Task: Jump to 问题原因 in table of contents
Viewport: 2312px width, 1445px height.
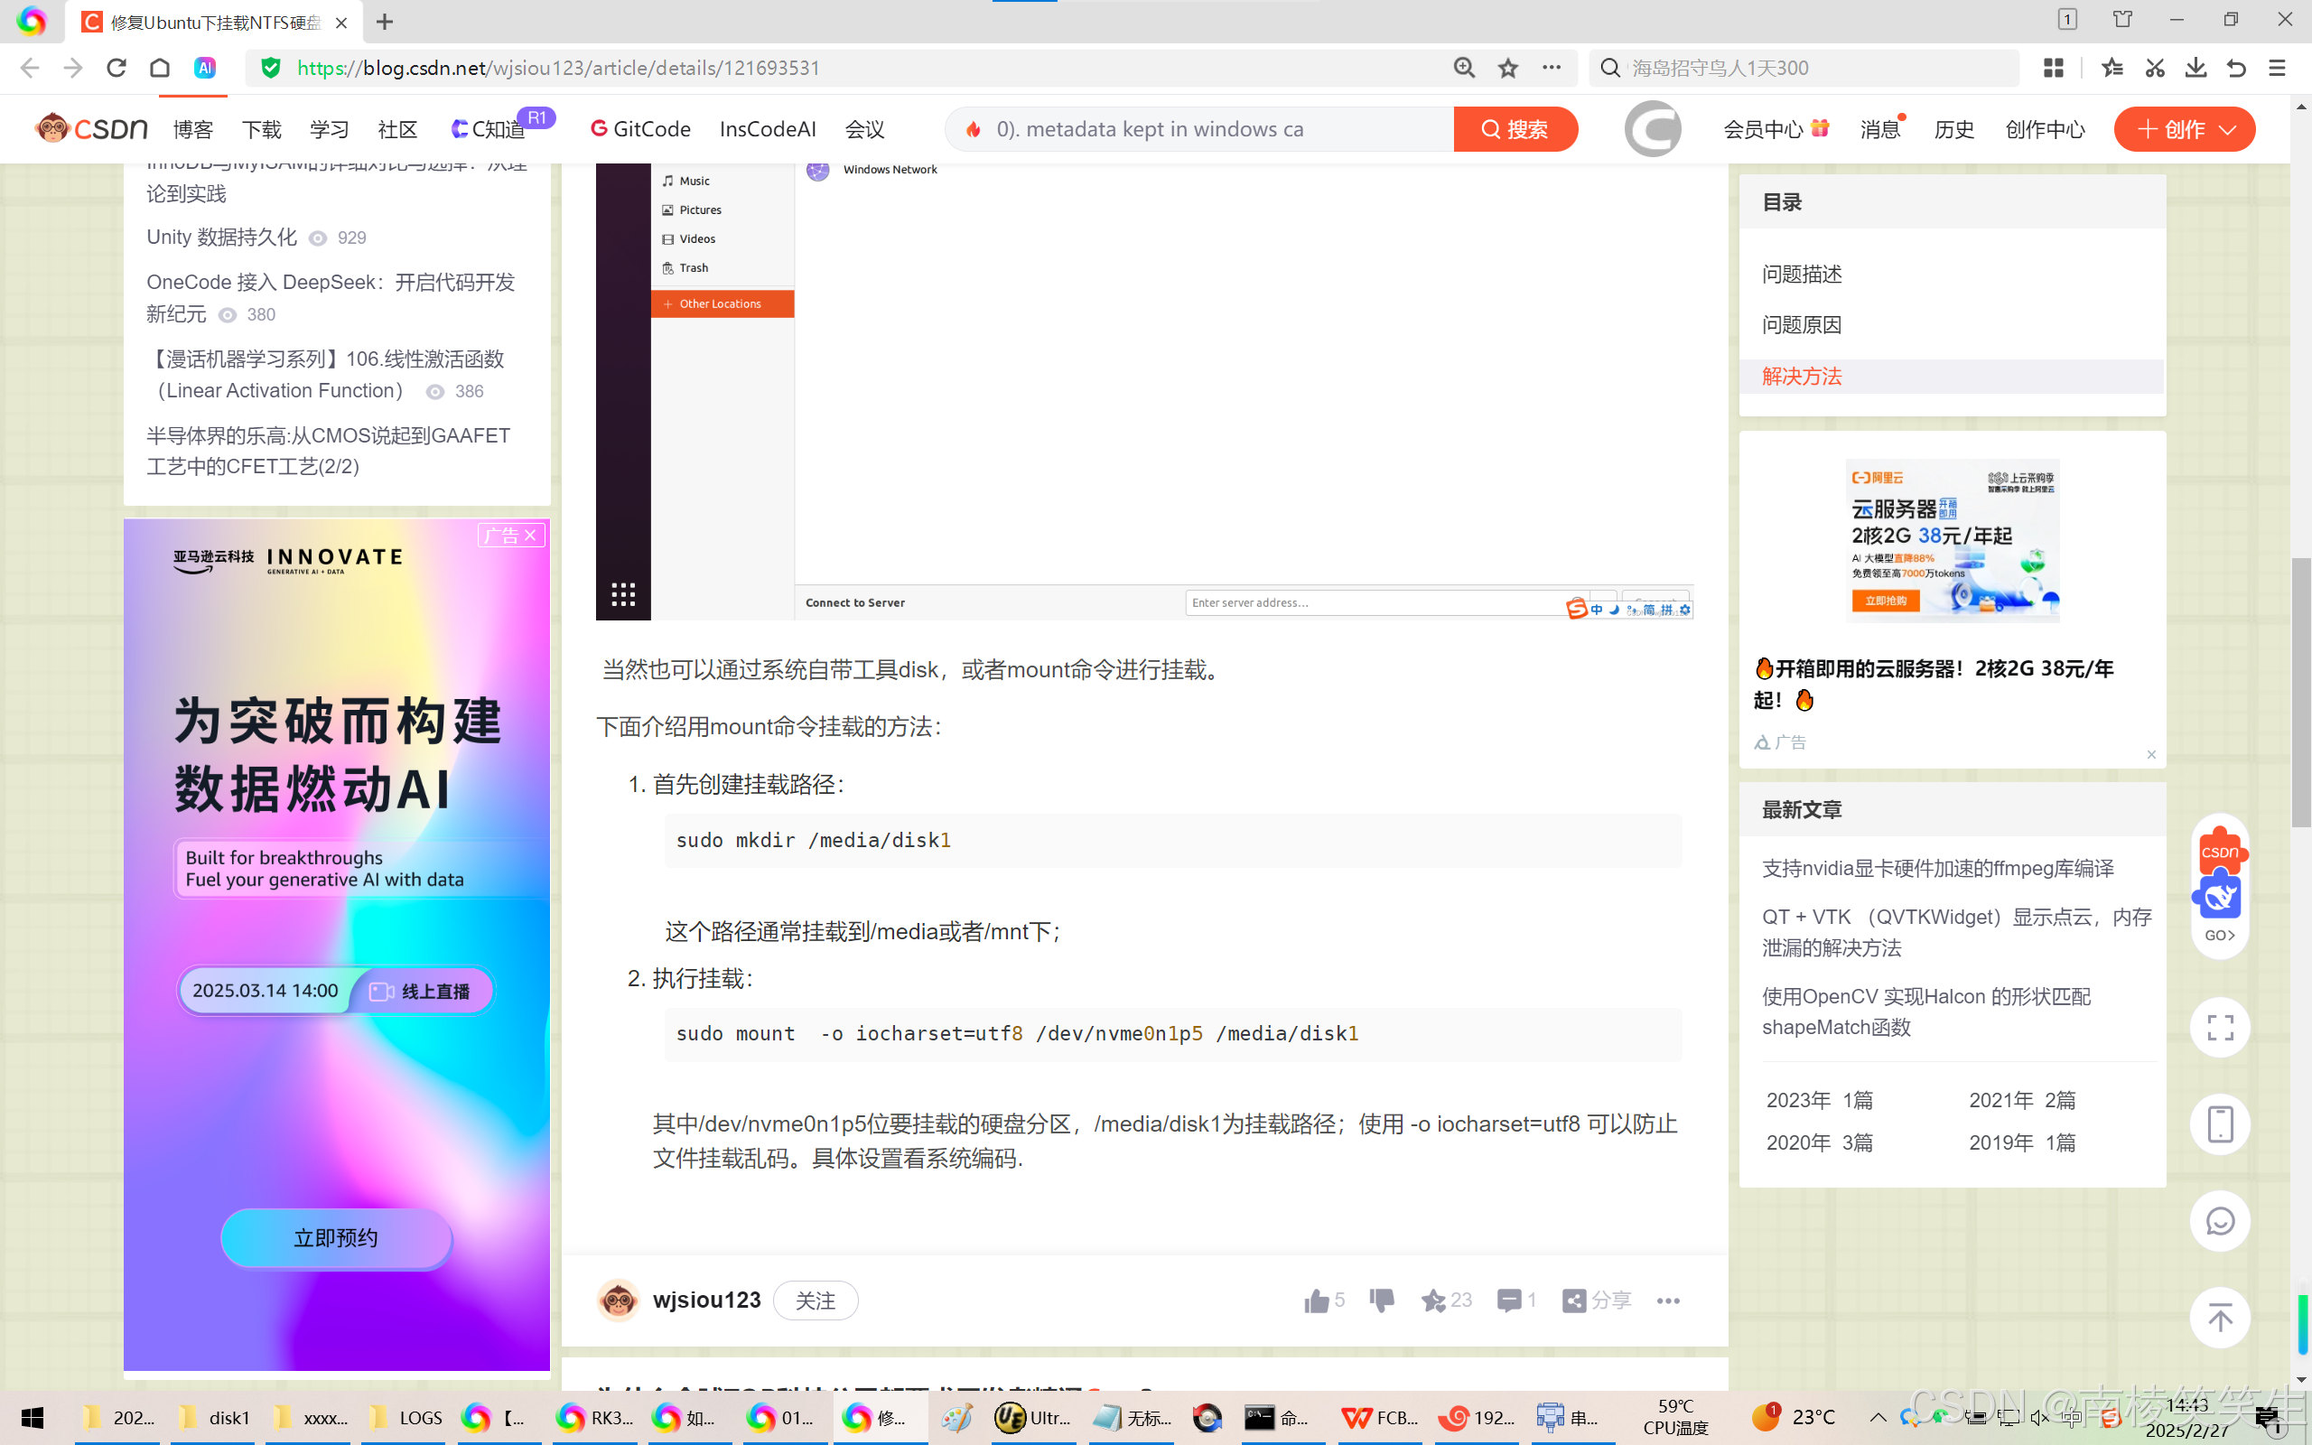Action: click(x=1801, y=325)
